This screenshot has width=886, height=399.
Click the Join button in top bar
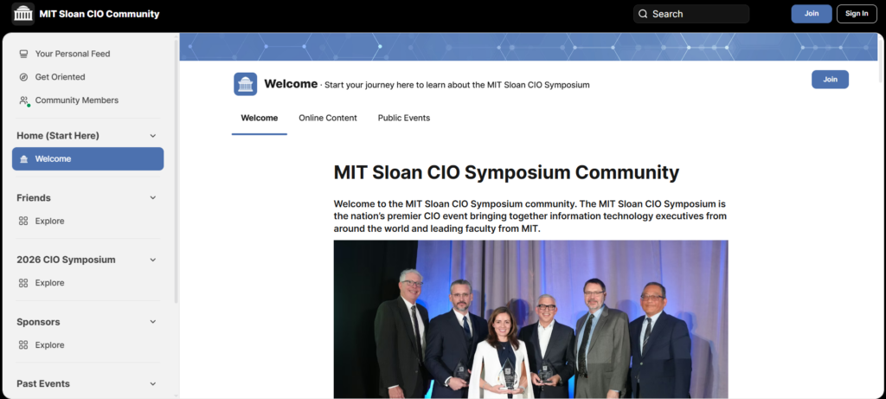coord(812,14)
